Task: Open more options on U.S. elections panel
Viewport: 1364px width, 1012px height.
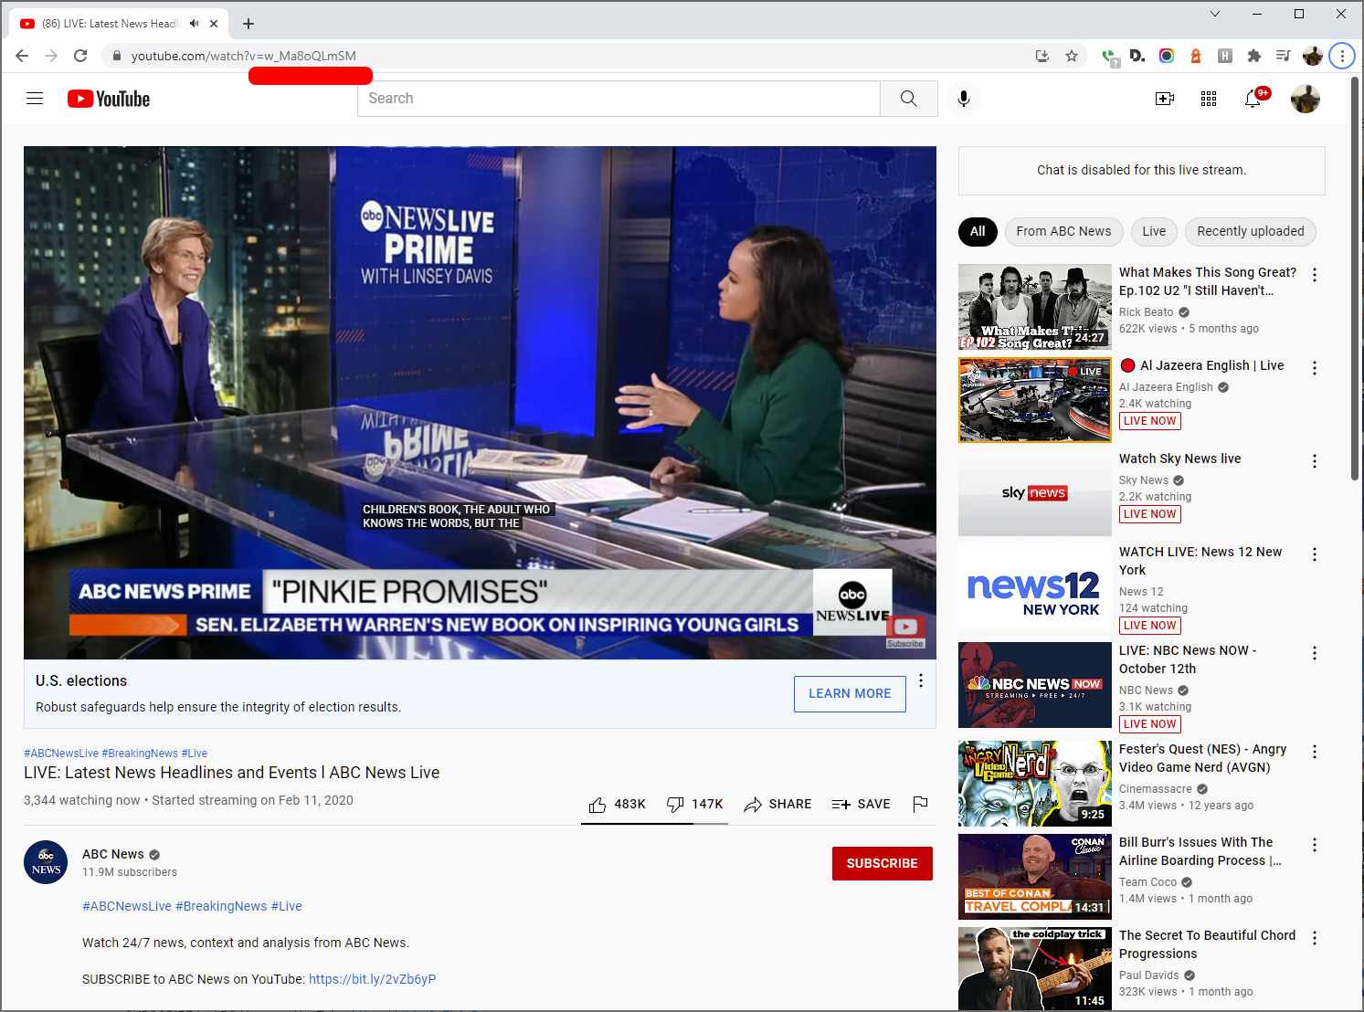Action: [x=920, y=680]
